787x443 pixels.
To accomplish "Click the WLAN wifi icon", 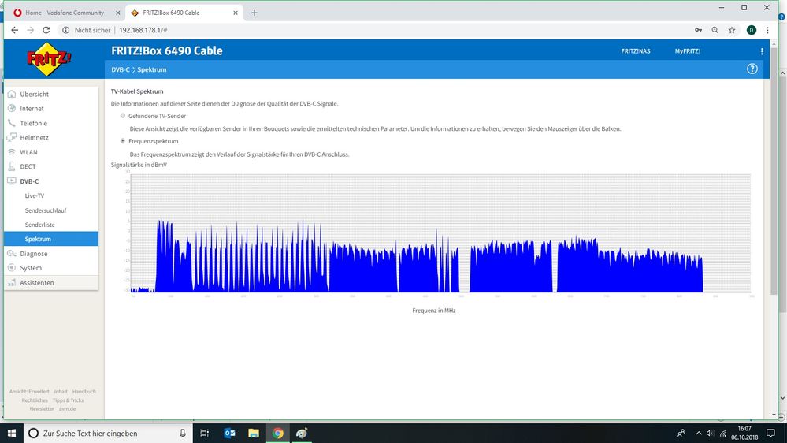I will click(x=12, y=151).
